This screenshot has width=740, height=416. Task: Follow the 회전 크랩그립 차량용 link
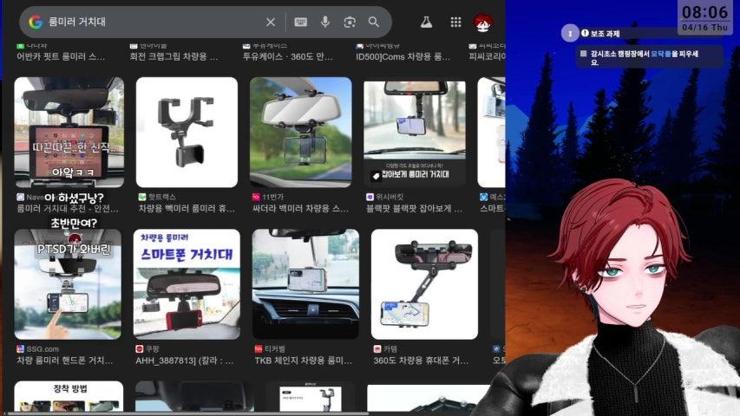tap(174, 56)
